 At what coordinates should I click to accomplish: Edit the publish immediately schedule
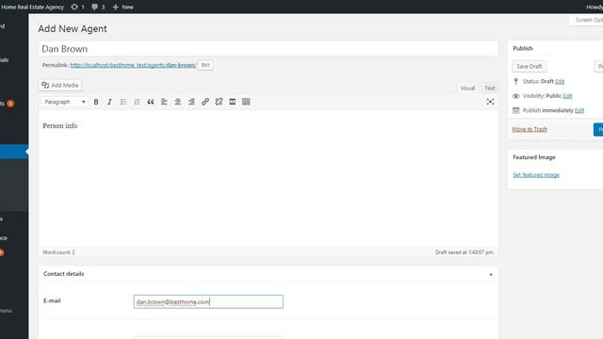[x=579, y=110]
